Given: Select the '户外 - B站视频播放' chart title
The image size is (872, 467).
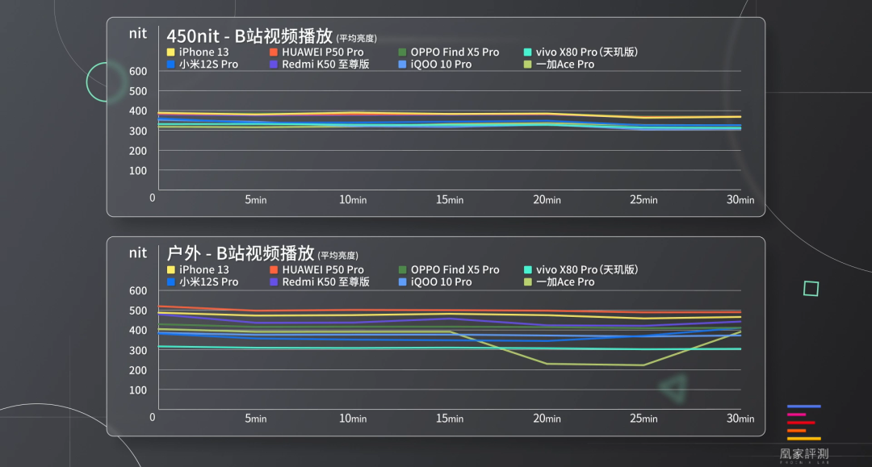Looking at the screenshot, I should point(241,254).
